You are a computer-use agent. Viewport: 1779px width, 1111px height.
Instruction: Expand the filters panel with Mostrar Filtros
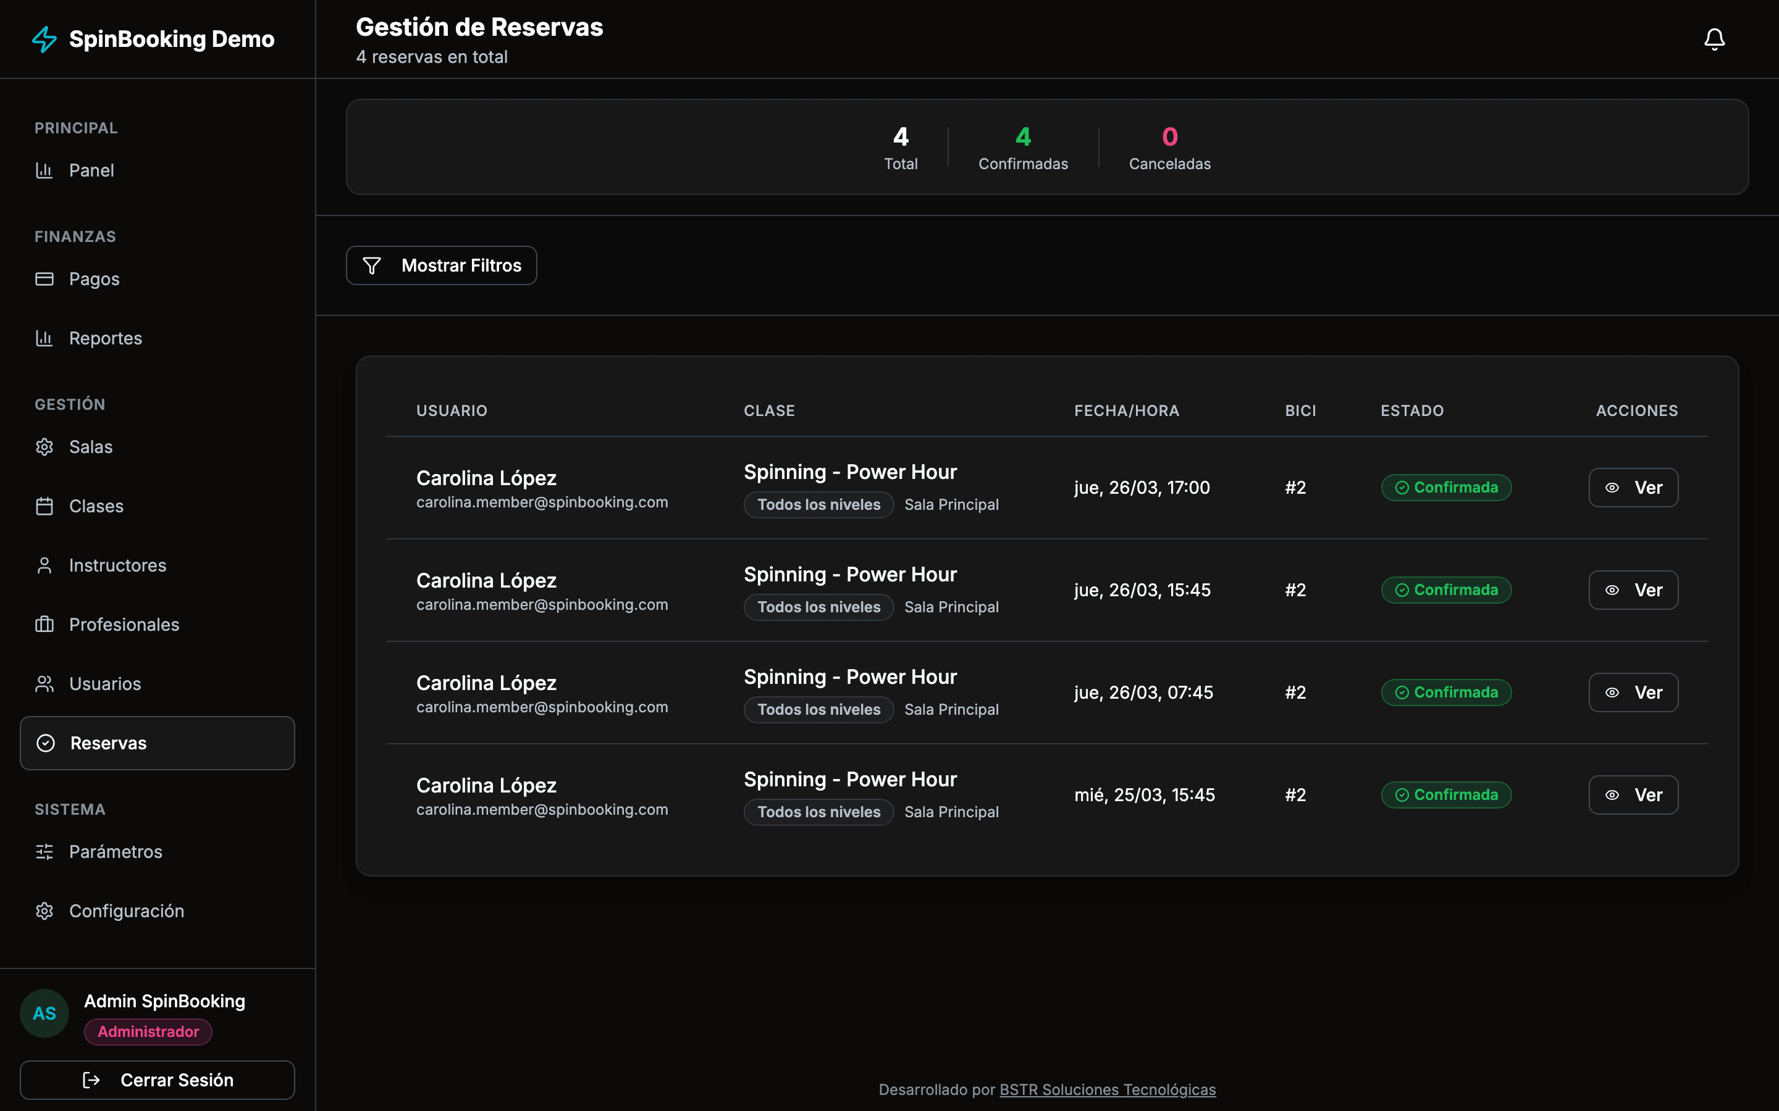tap(441, 265)
